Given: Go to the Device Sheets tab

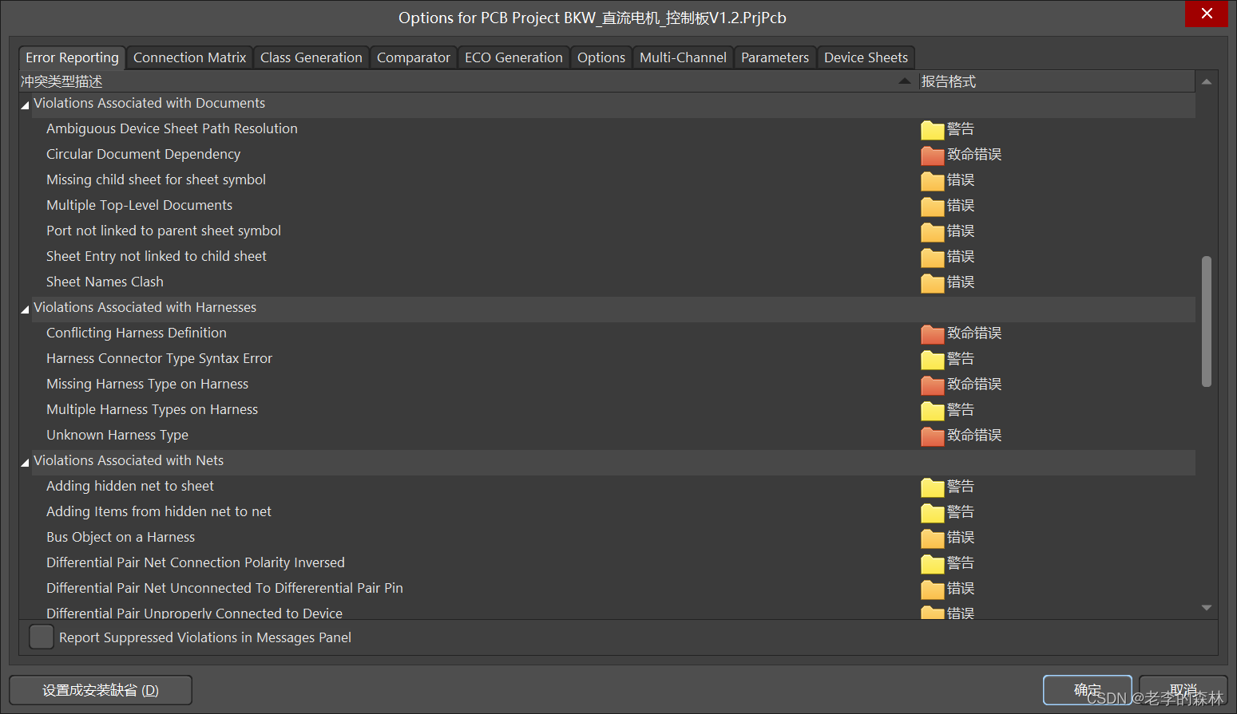Looking at the screenshot, I should pyautogui.click(x=866, y=57).
